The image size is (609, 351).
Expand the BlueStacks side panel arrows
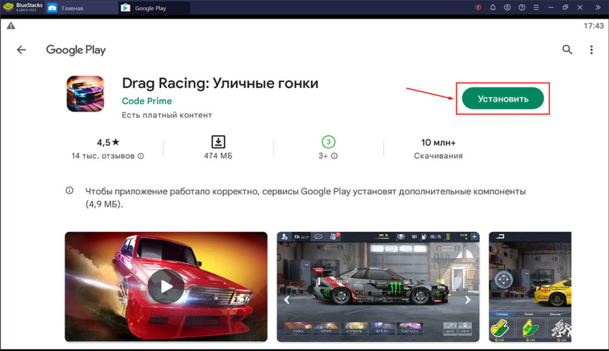(x=597, y=7)
